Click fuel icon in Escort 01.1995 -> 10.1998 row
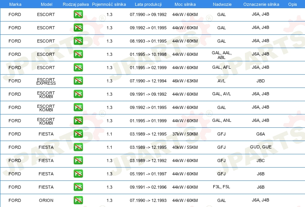This screenshot has height=207, width=305. tap(78, 54)
